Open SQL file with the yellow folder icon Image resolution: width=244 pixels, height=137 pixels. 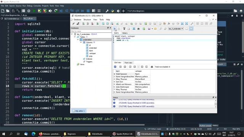tap(155, 29)
